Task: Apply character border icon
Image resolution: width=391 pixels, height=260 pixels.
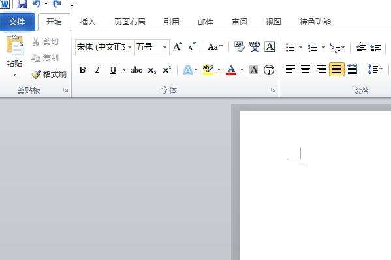Action: (x=270, y=46)
